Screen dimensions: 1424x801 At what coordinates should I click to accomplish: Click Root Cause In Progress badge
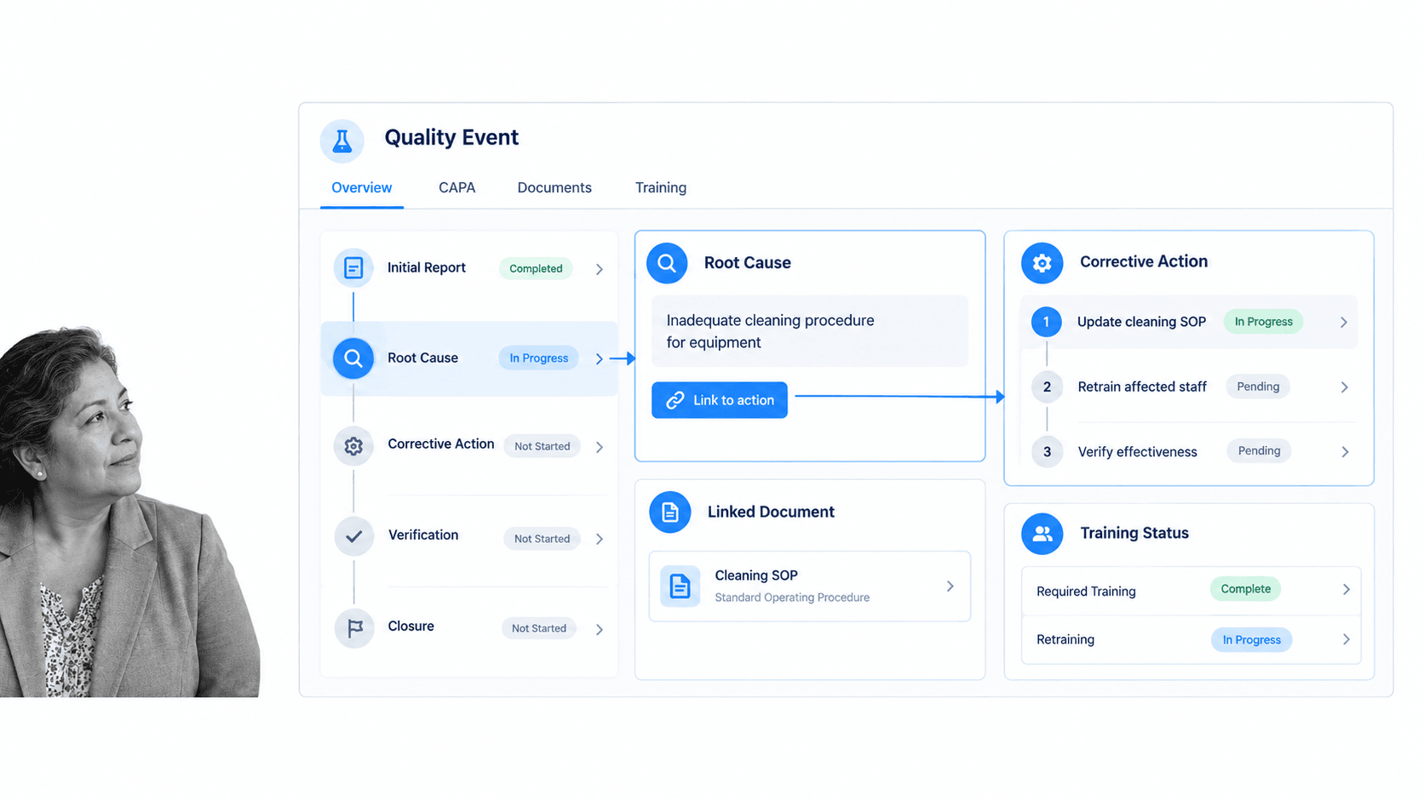[539, 358]
